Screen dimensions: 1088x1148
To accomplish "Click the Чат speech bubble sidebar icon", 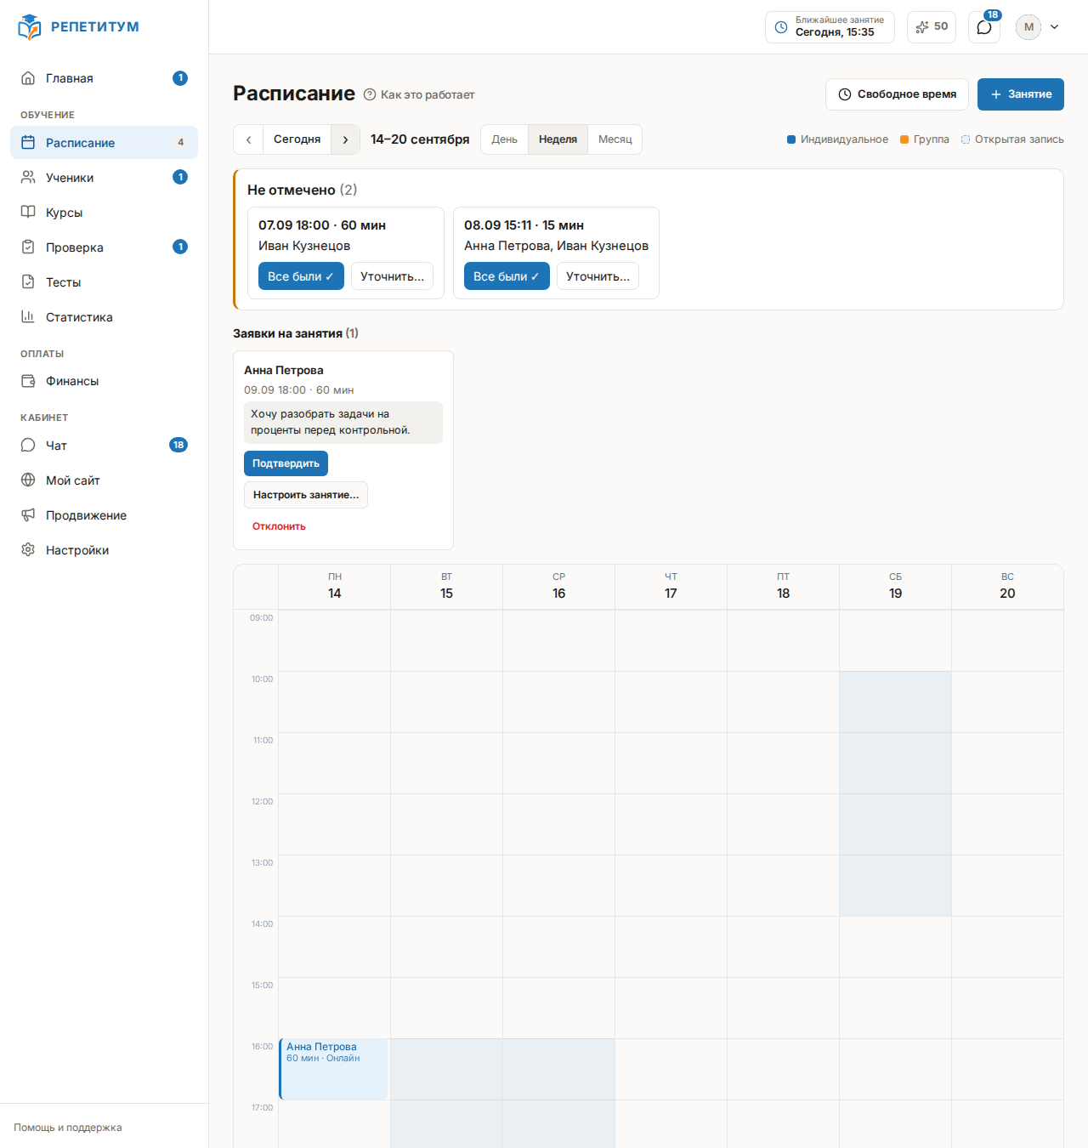I will pyautogui.click(x=28, y=446).
